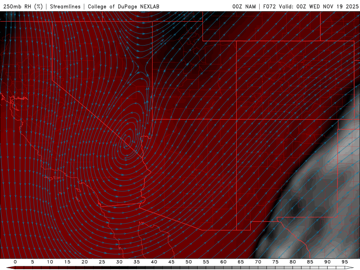360x270 pixels.
Task: Click the colorbar tick label '60'
Action: point(223,262)
